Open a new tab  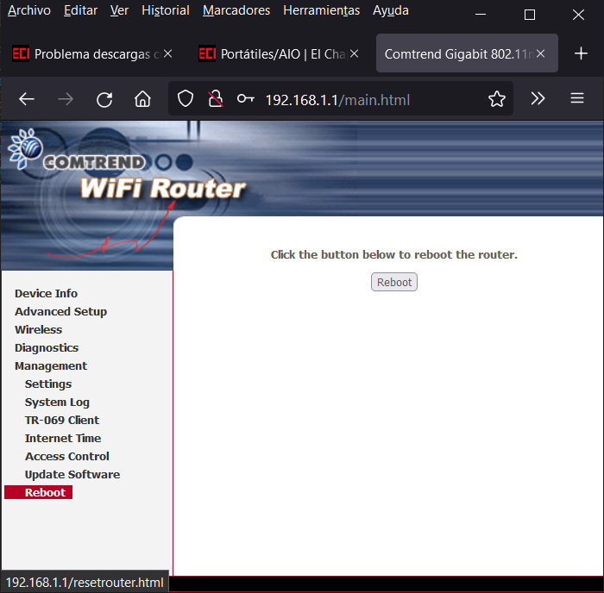tap(581, 53)
